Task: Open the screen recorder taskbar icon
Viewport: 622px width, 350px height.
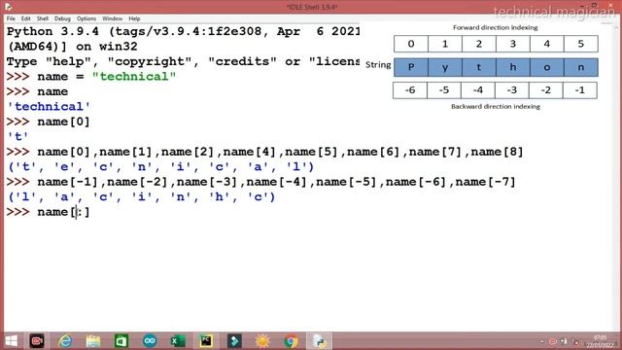Action: pos(37,341)
